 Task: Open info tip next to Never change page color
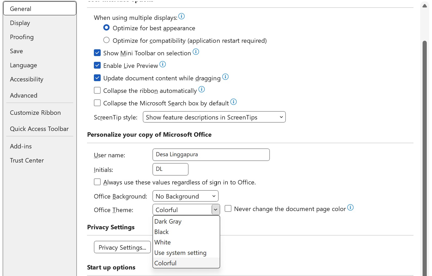tap(351, 208)
